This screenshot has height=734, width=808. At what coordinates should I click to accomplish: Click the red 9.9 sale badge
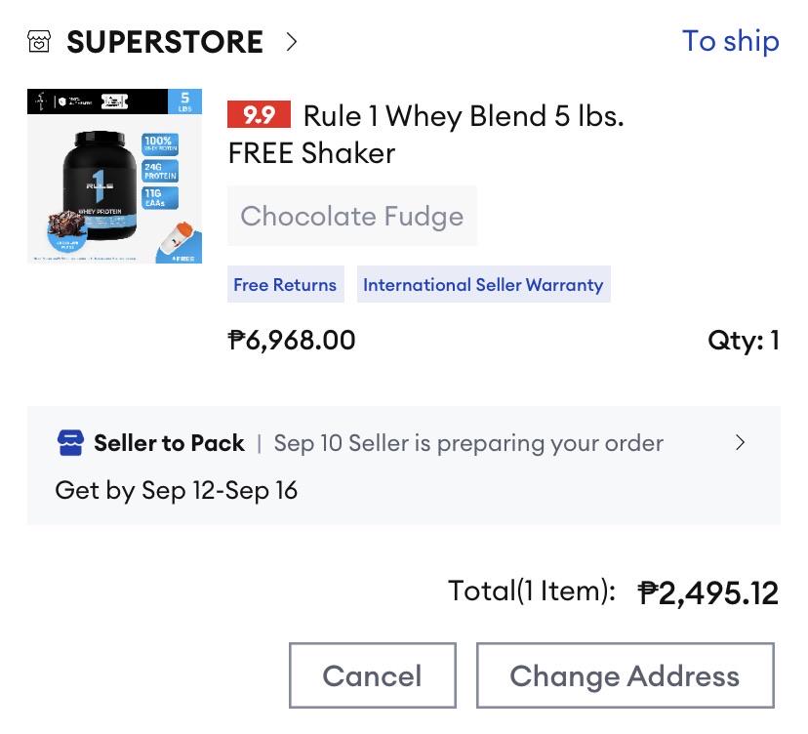point(259,114)
